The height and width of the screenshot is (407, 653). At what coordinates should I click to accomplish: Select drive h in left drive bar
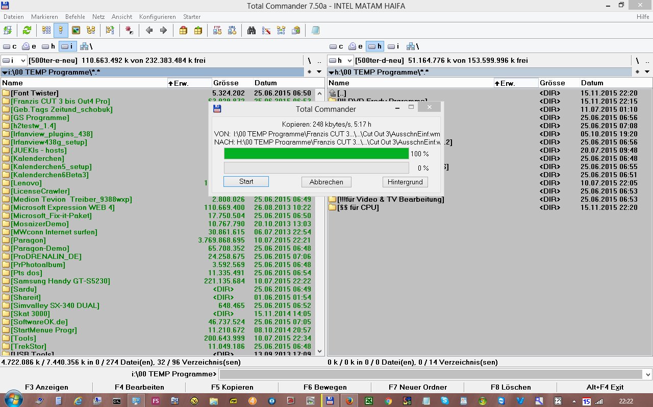48,46
